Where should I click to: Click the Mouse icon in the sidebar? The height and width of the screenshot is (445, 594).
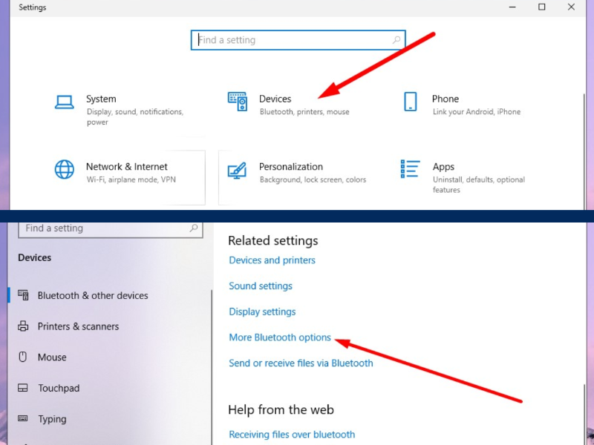[23, 357]
